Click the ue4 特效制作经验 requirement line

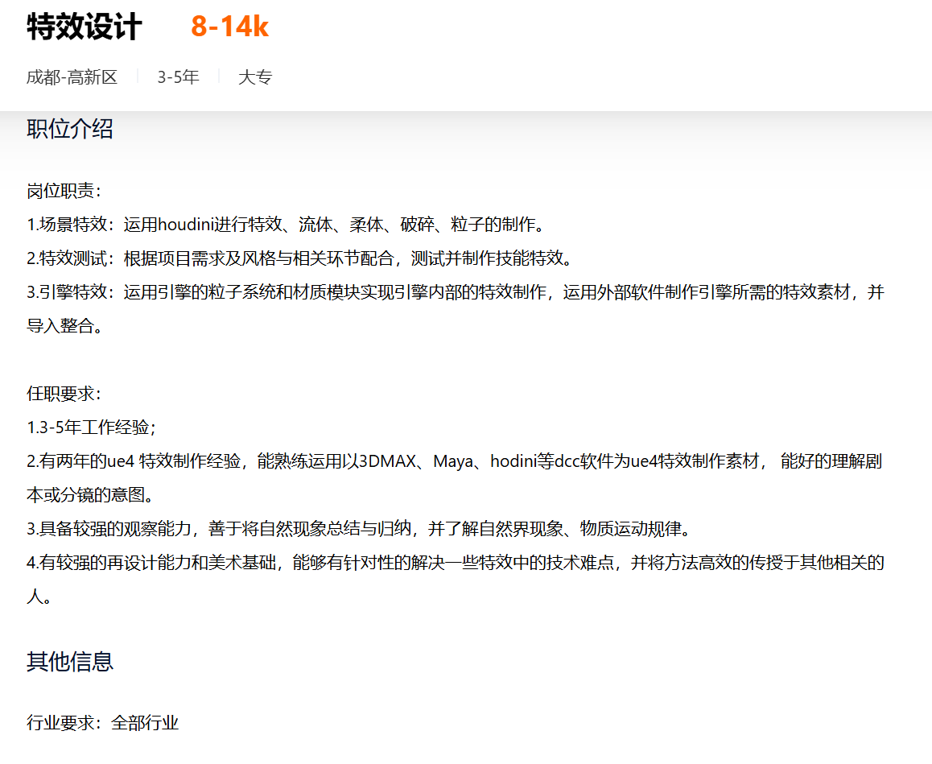coord(455,461)
